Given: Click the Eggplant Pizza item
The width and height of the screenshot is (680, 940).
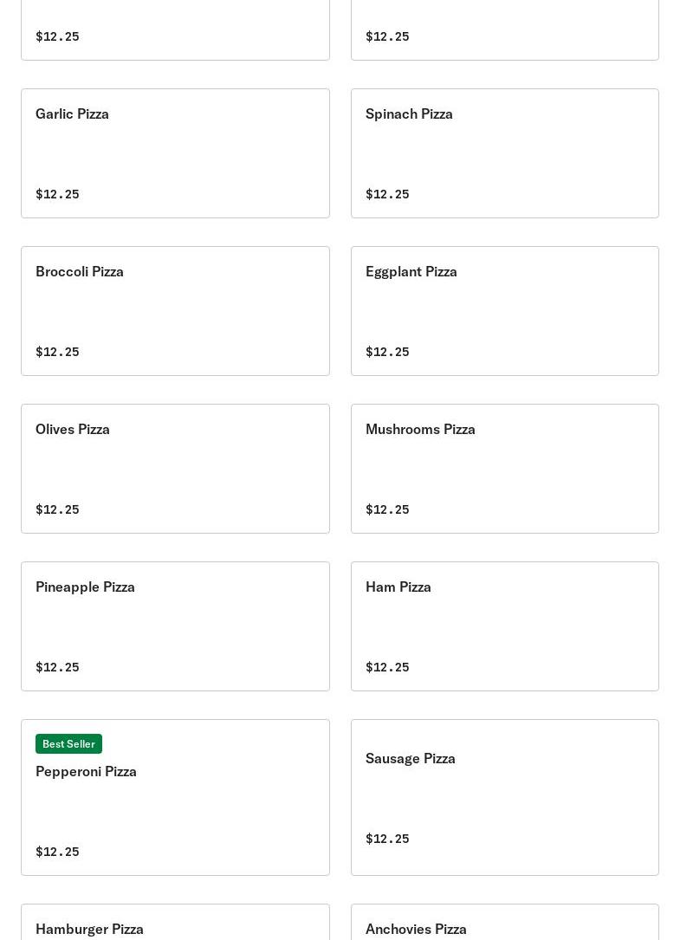Looking at the screenshot, I should tap(504, 310).
